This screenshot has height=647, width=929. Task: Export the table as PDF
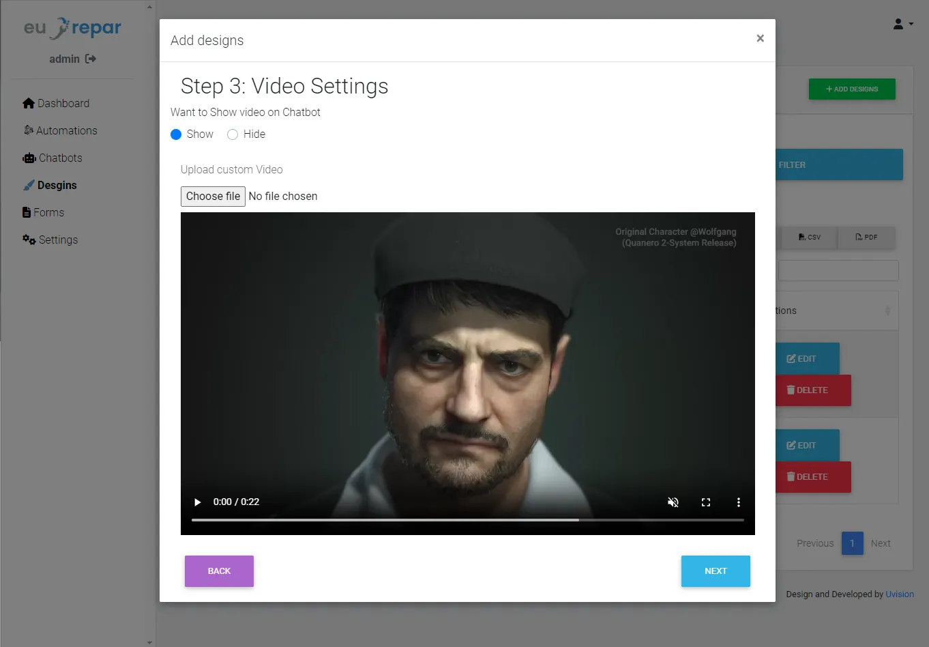866,237
